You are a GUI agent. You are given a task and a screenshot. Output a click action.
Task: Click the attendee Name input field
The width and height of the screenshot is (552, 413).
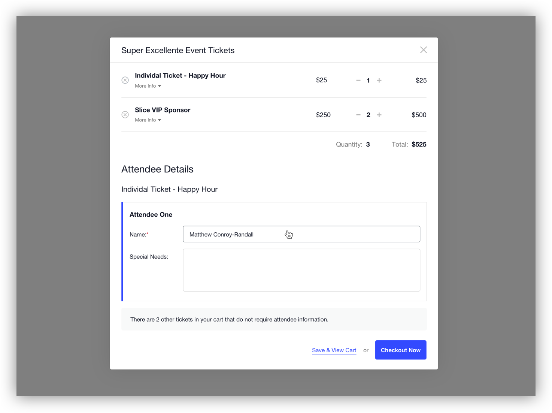301,234
